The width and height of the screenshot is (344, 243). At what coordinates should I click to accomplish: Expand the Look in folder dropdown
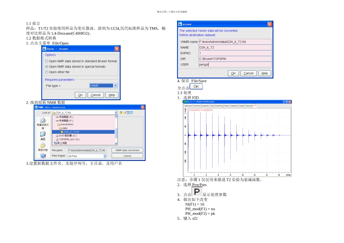click(x=116, y=112)
